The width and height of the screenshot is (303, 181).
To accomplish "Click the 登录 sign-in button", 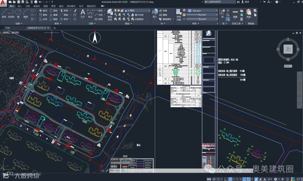I will coord(247,2).
